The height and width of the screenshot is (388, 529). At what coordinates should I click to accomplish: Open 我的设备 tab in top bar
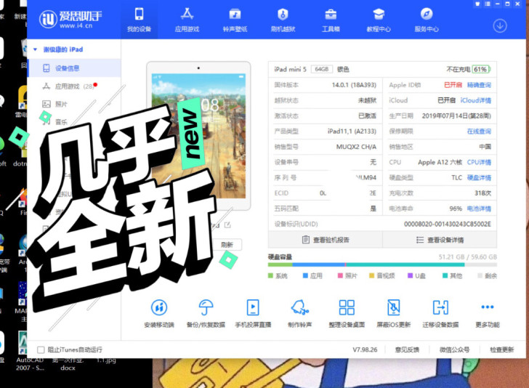click(x=139, y=20)
